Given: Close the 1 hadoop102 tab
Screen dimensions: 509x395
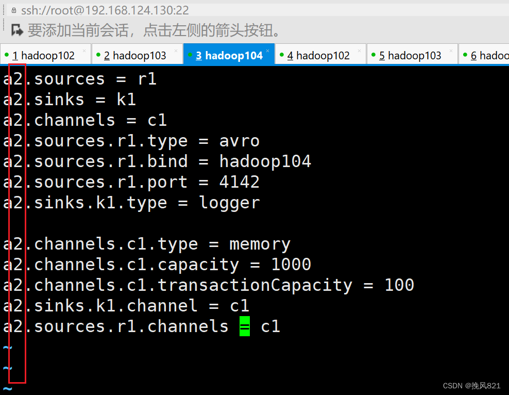Looking at the screenshot, I should click(85, 51).
